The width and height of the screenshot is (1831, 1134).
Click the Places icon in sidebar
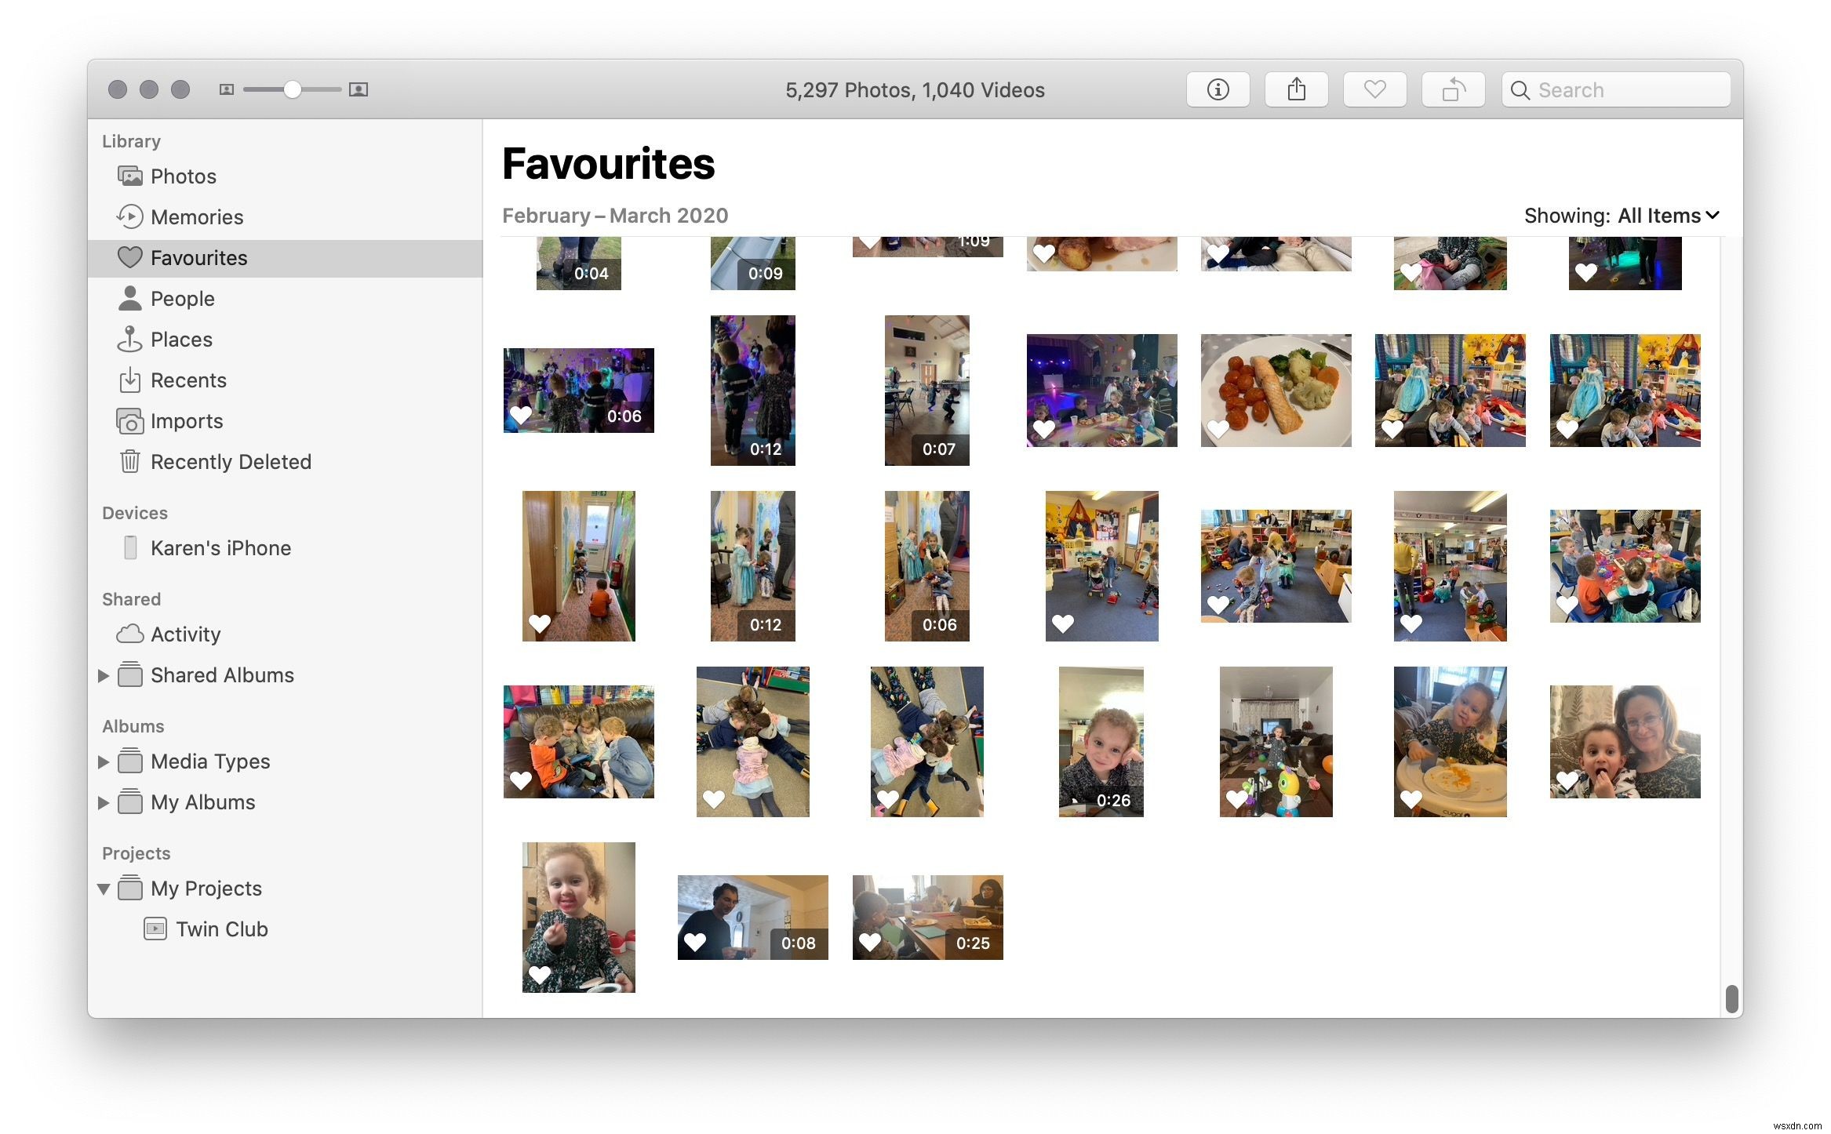tap(131, 339)
